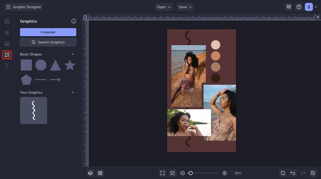Select the orange-tan color circle
The width and height of the screenshot is (321, 179).
pos(216,56)
